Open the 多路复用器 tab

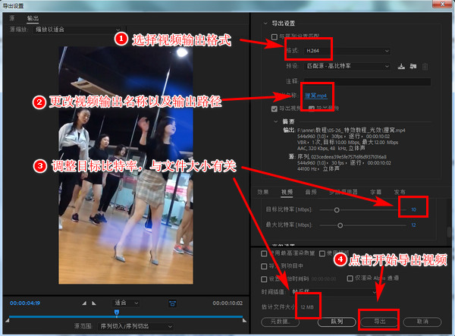pos(344,192)
